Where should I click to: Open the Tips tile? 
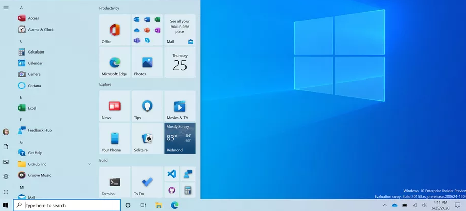[147, 106]
